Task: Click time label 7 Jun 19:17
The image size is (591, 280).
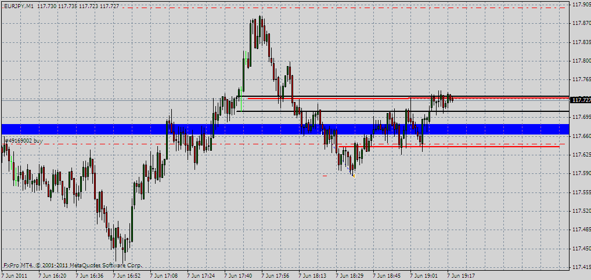Action: pyautogui.click(x=462, y=276)
